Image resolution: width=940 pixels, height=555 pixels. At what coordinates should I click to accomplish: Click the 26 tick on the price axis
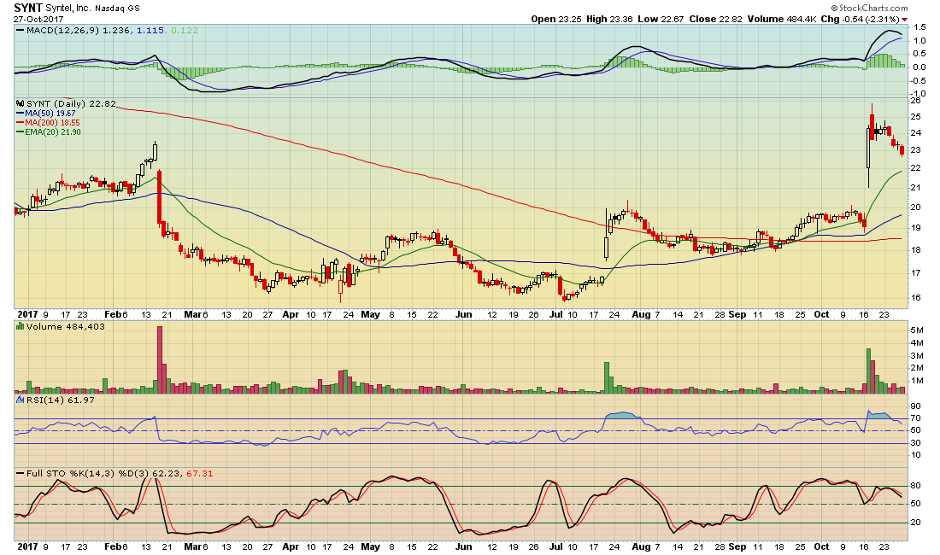(915, 101)
